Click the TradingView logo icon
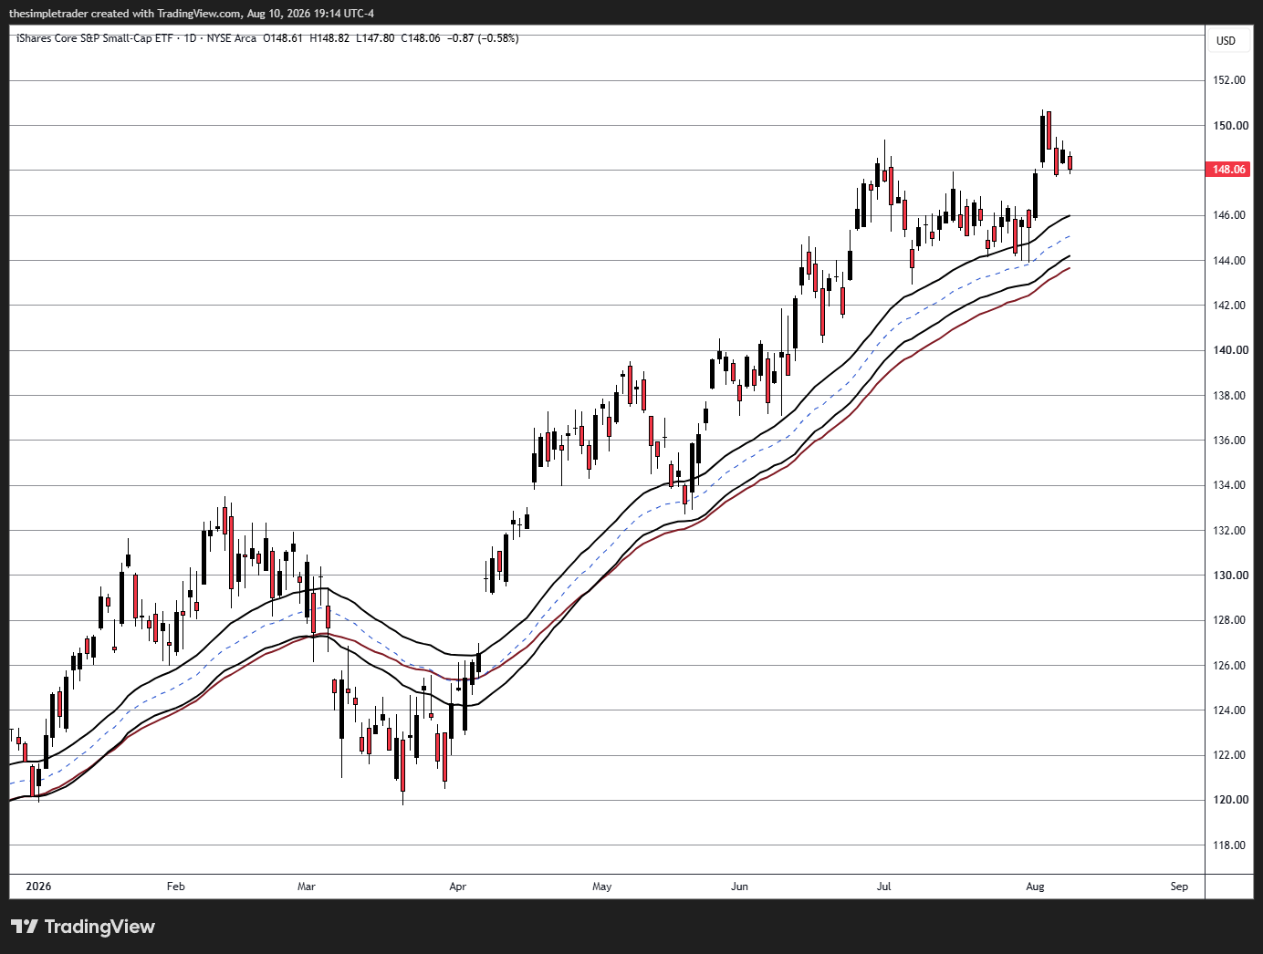The image size is (1263, 954). (25, 927)
